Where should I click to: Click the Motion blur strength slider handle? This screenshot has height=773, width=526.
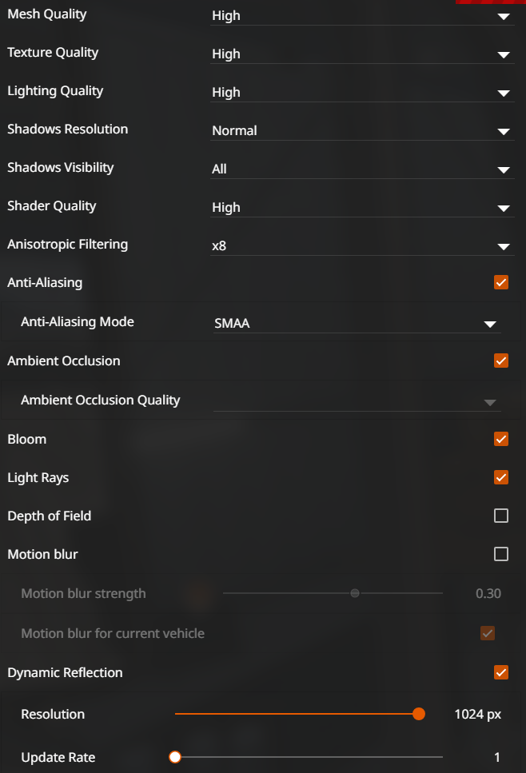(355, 593)
